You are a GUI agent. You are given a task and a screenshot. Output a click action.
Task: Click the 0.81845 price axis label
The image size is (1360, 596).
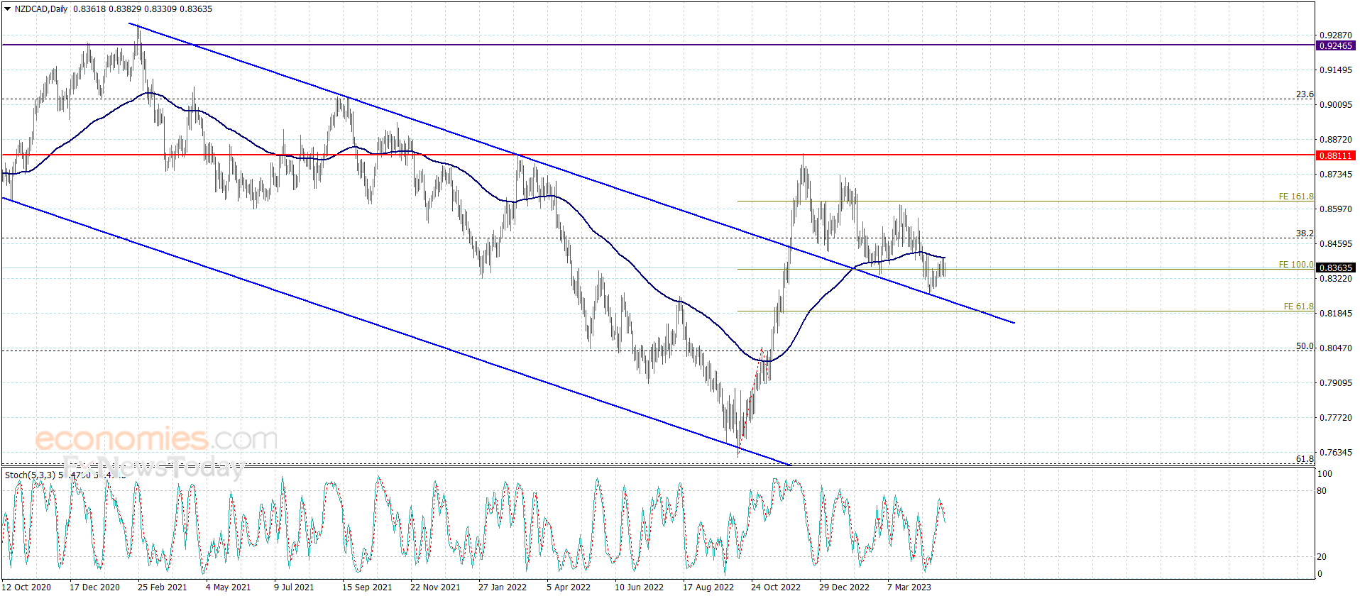1335,314
